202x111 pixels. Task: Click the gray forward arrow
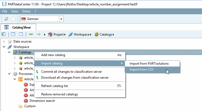pyautogui.click(x=38, y=34)
